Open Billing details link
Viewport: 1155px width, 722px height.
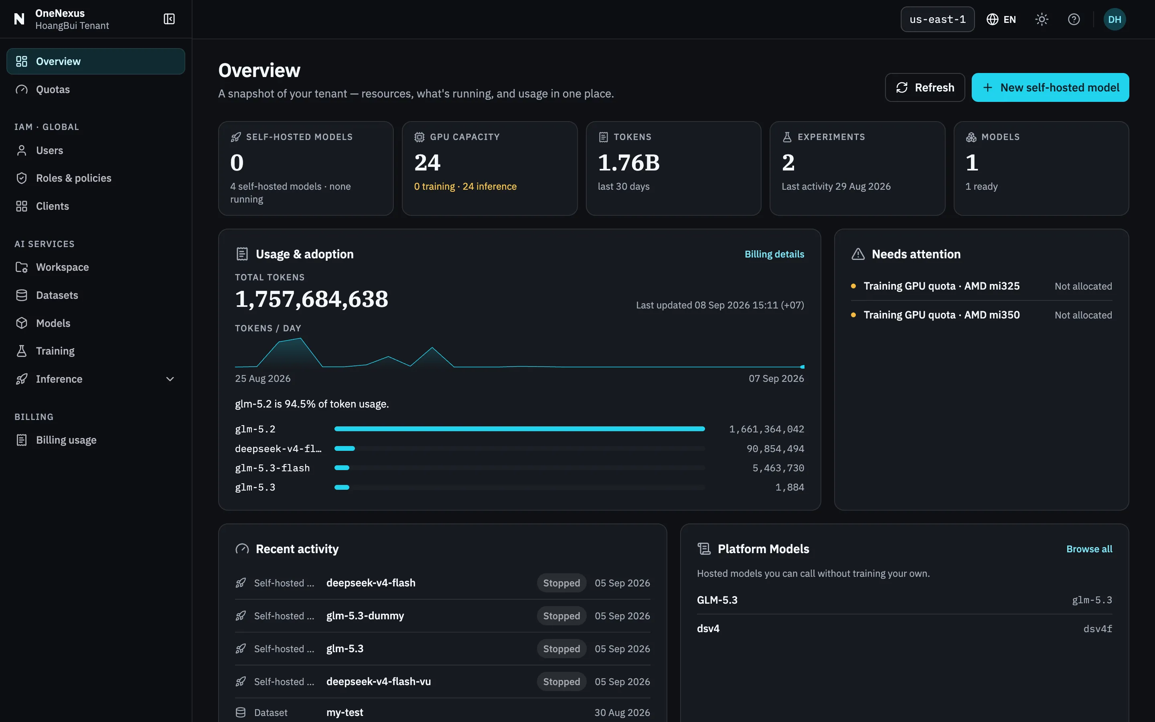pos(774,254)
